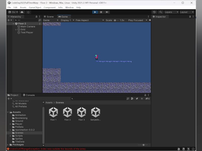Open the File menu
The height and width of the screenshot is (151, 202).
pos(9,8)
